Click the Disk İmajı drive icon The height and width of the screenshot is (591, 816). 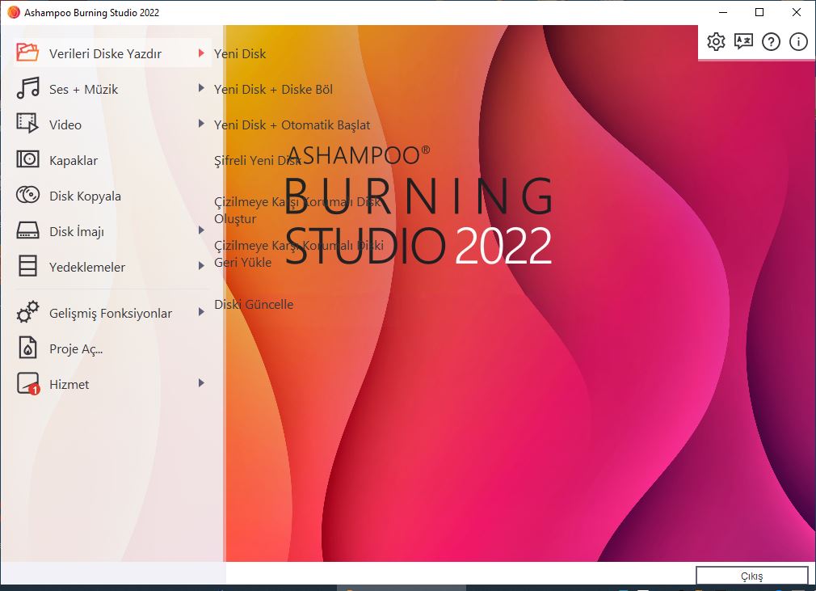(x=27, y=230)
